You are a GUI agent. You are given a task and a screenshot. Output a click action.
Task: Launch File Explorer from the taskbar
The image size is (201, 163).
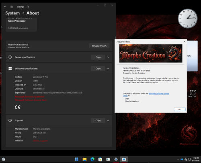click(x=84, y=159)
